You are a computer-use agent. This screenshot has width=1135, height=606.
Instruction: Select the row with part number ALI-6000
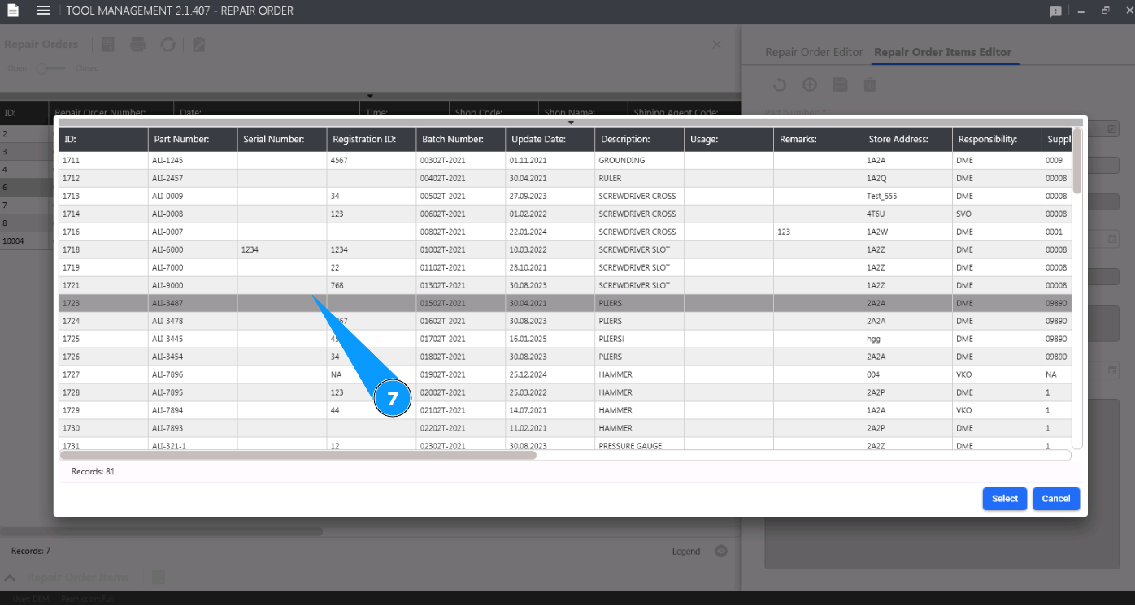(x=565, y=250)
